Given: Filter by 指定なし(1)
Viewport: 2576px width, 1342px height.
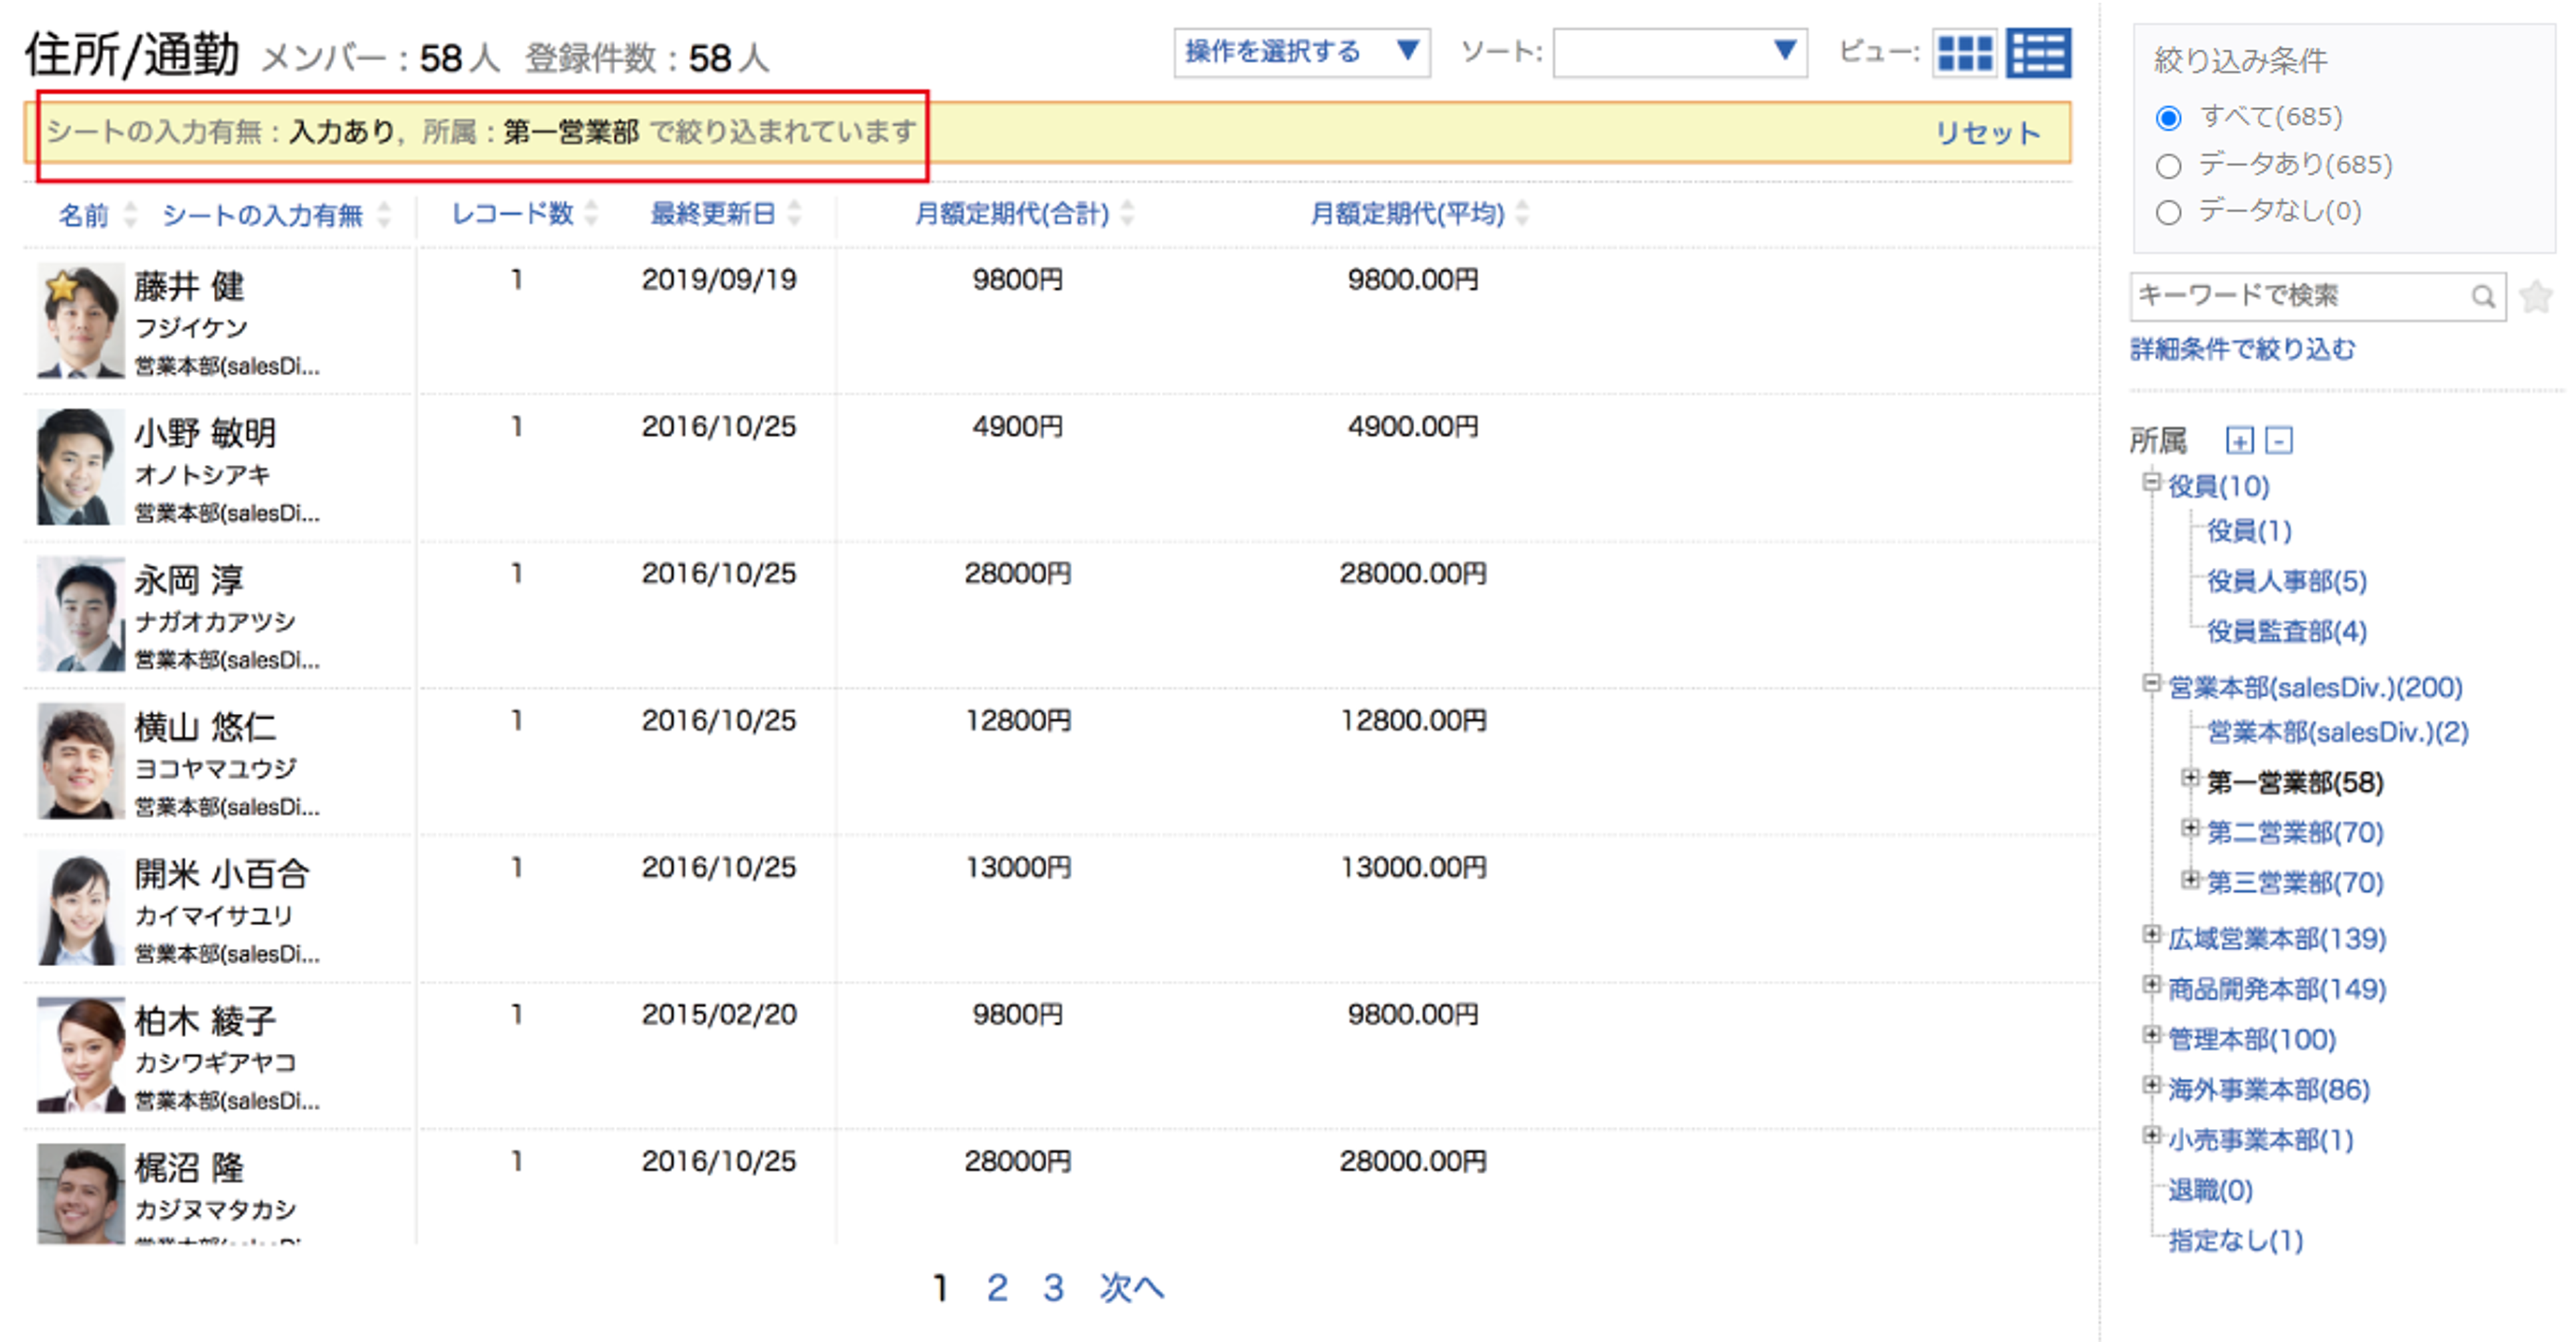Looking at the screenshot, I should point(2235,1240).
